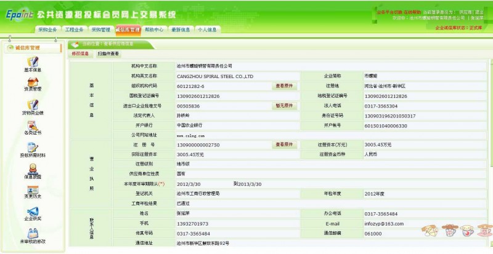Image resolution: width=493 pixels, height=254 pixels.
Task: Click the 2012年度 inspection year value
Action: coord(374,194)
